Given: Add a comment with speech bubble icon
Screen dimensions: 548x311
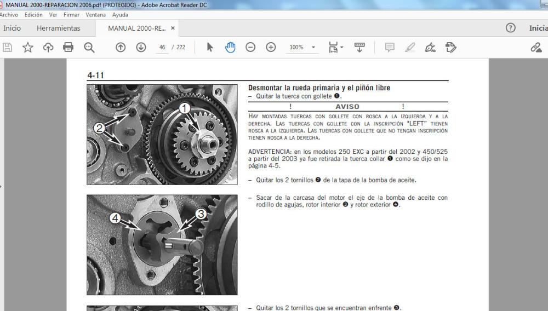Looking at the screenshot, I should 389,47.
